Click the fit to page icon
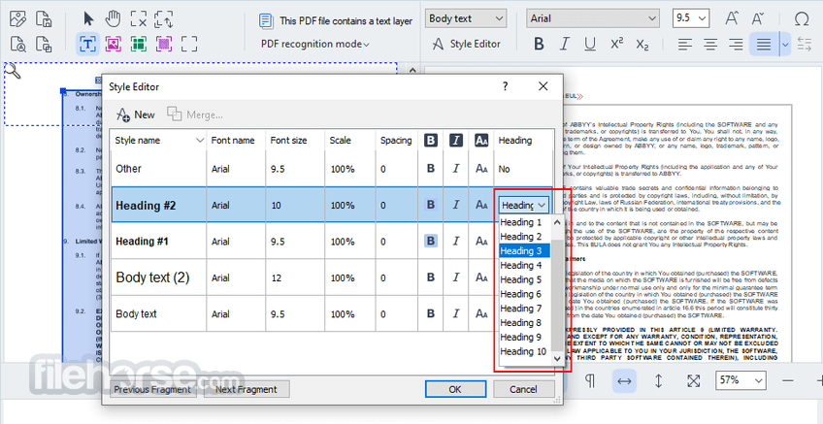 tap(693, 380)
